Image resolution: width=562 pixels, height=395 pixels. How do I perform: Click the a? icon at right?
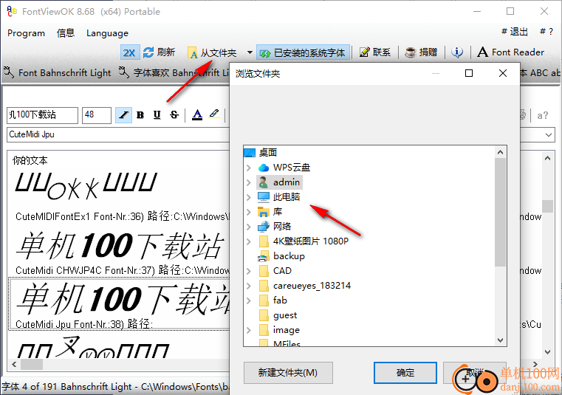tap(543, 115)
